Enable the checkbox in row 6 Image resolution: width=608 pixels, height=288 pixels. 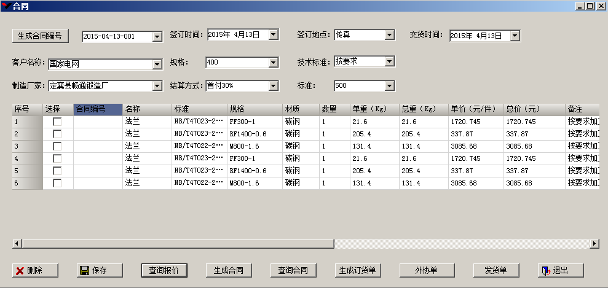pyautogui.click(x=57, y=183)
